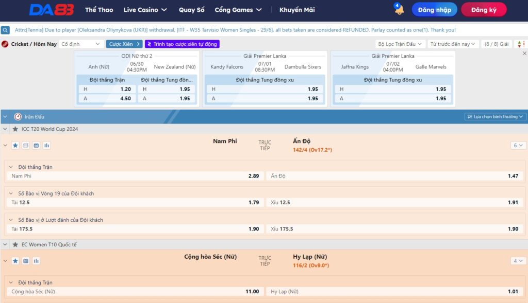Screen dimensions: 528x303
Task: Open the statistics chart icon for Nam Phi match
Action: (x=46, y=146)
